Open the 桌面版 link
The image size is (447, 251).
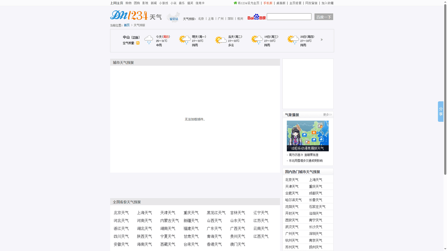(x=281, y=3)
